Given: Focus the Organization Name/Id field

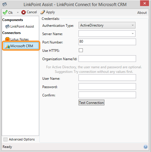Looking at the screenshot, I should (107, 58).
